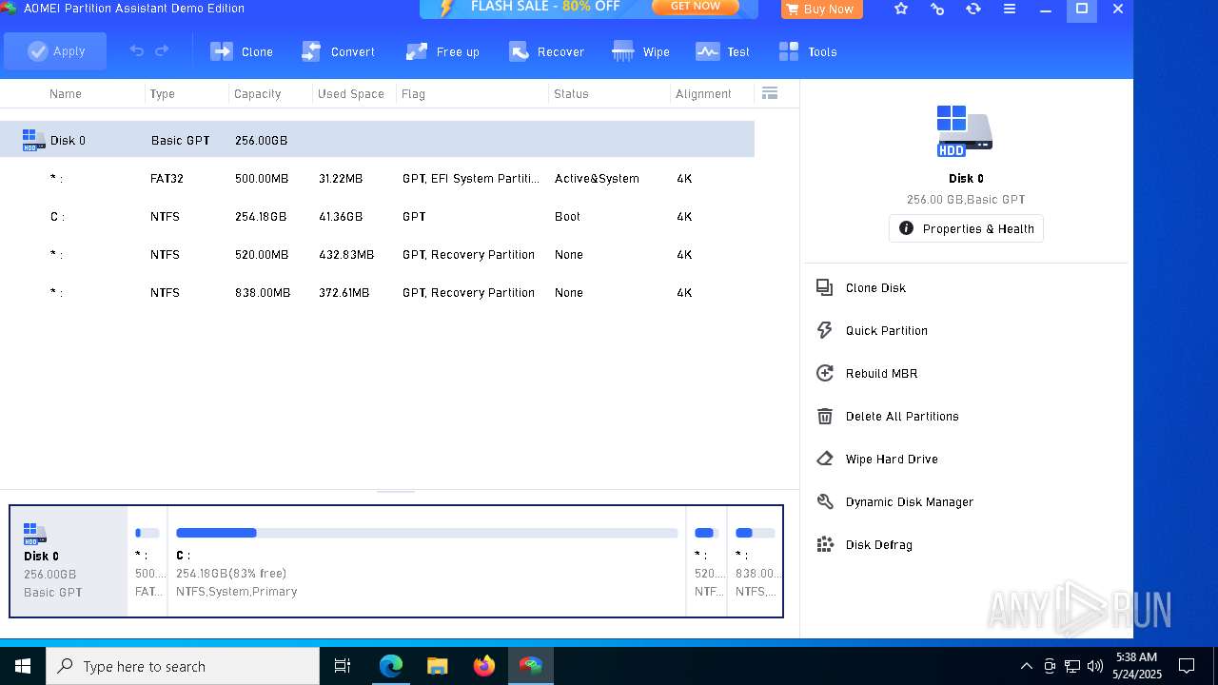Click the Wipe Hard Drive option
1218x685 pixels.
892,459
